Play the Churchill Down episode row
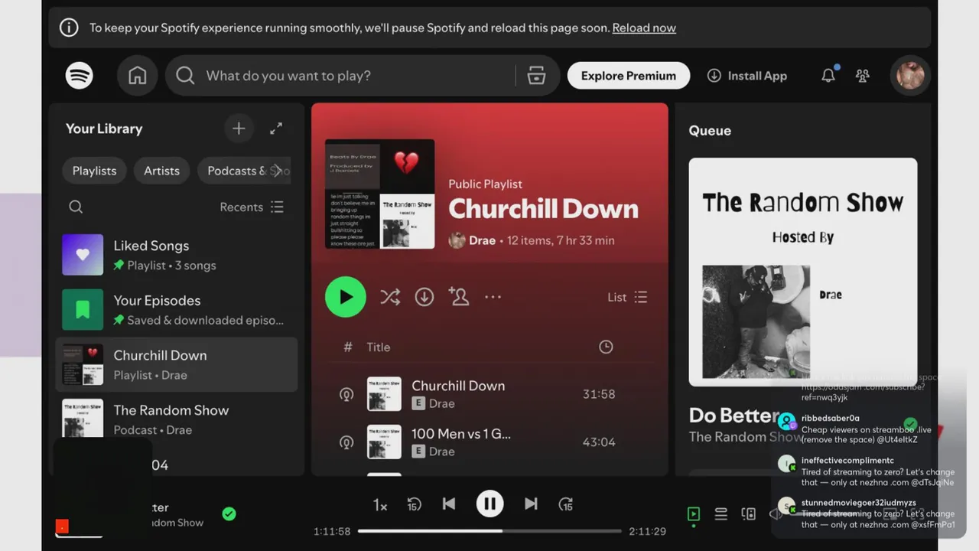 click(489, 394)
